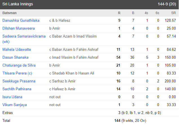Click the 144-9 (20) score header
The height and width of the screenshot is (125, 179).
[x=167, y=4]
